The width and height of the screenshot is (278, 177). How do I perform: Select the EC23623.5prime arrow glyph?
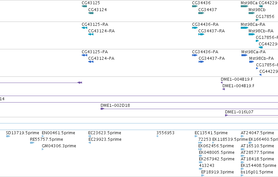point(90,136)
